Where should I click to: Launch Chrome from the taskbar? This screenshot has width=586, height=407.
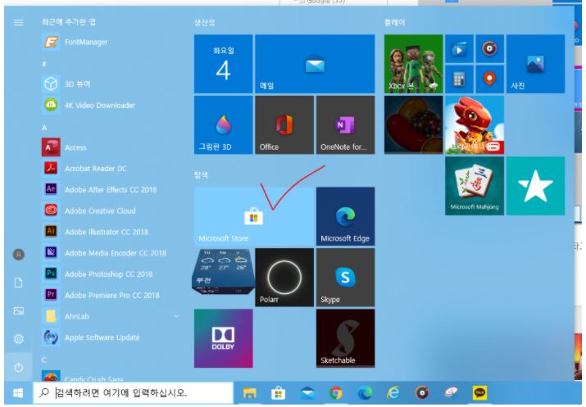point(336,393)
